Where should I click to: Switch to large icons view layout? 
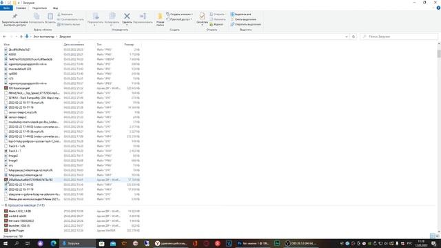point(438,236)
